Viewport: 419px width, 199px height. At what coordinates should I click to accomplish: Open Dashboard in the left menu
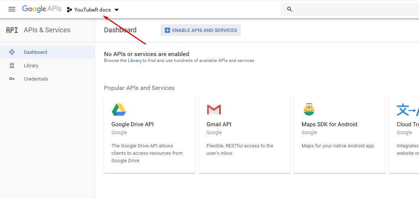pyautogui.click(x=35, y=52)
